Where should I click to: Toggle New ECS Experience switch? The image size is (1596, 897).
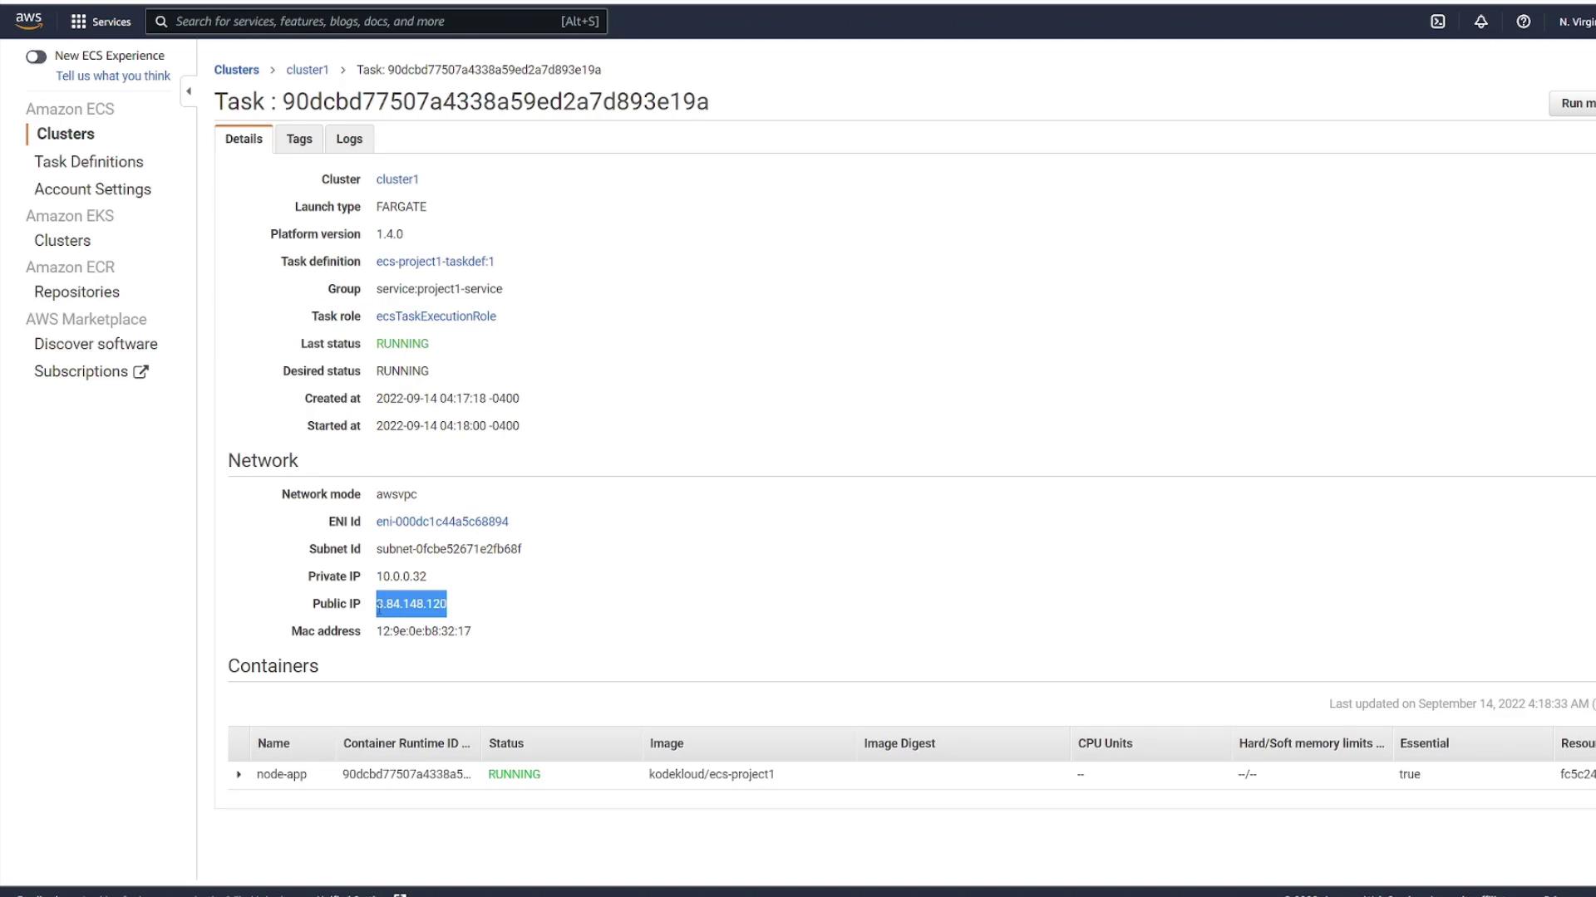[x=36, y=56]
